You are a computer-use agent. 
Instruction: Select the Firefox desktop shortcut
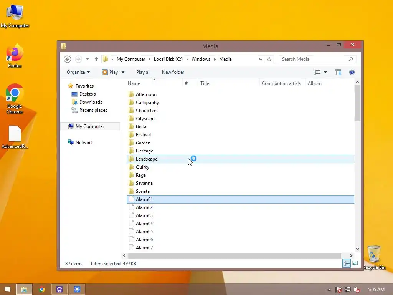pos(15,56)
